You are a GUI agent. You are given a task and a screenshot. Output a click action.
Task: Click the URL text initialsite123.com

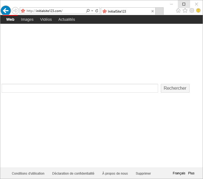(x=49, y=11)
